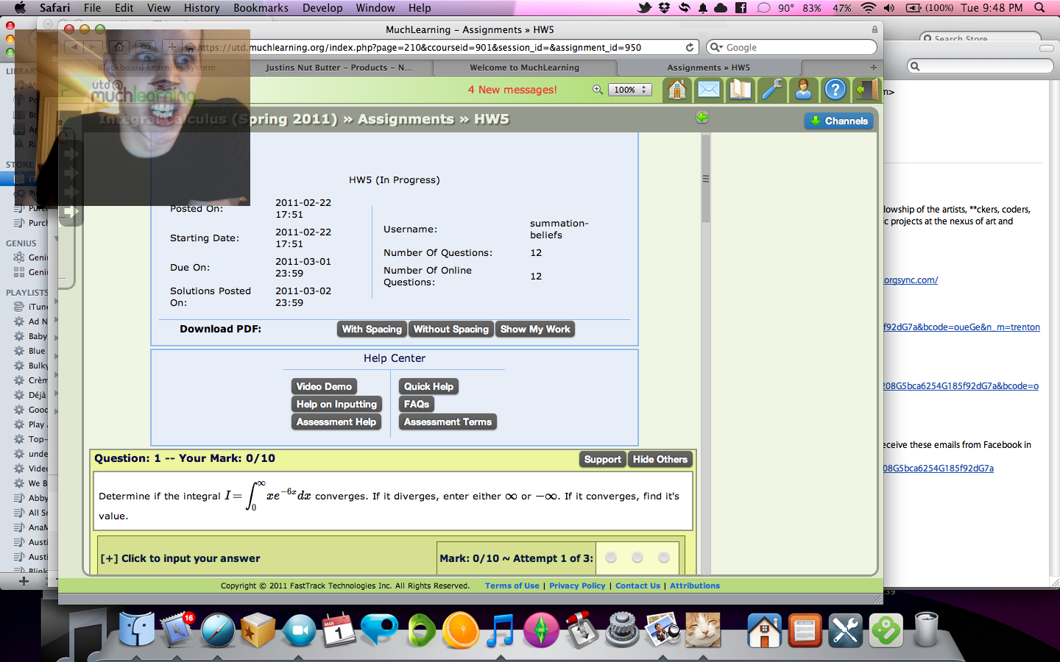This screenshot has width=1060, height=662.
Task: Switch to 'Welcome to MuchLearning' tab
Action: (524, 68)
